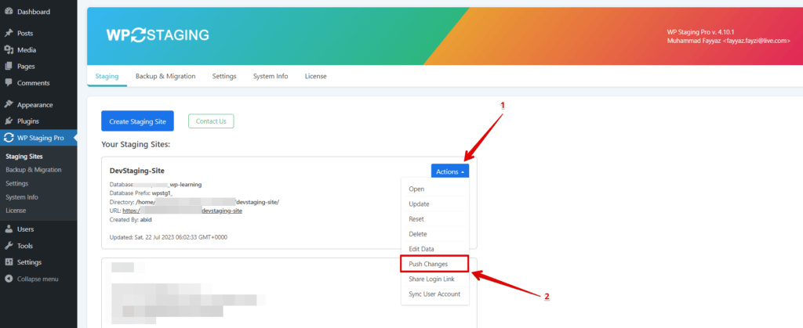Viewport: 803px width, 328px height.
Task: Switch to the Staging tab
Action: pos(107,76)
